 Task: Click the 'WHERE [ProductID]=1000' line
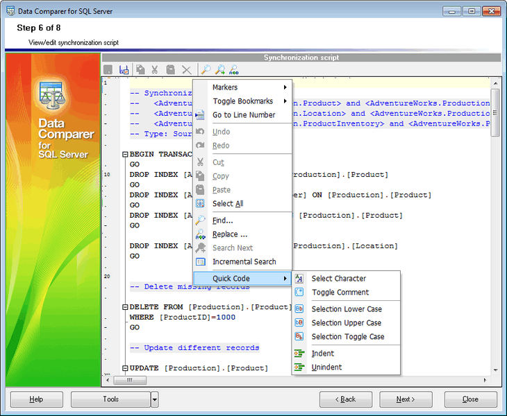tap(183, 318)
